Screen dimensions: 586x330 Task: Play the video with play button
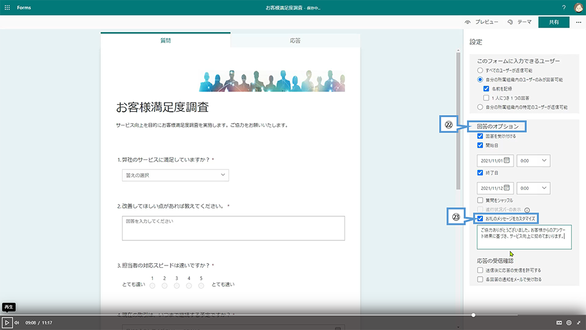coord(6,322)
